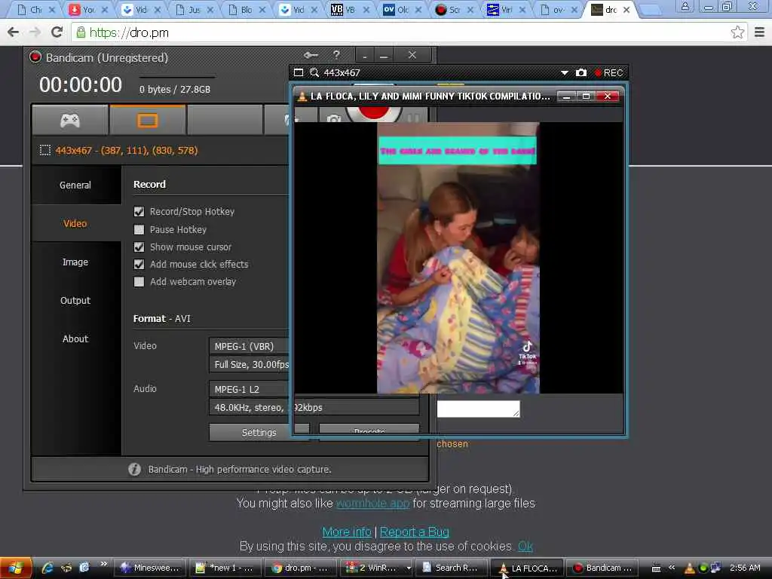772x579 pixels.
Task: Switch to new 1 Notepad taskbar item
Action: 225,568
